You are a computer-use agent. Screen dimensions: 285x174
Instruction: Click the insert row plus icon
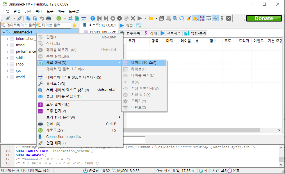(113, 18)
